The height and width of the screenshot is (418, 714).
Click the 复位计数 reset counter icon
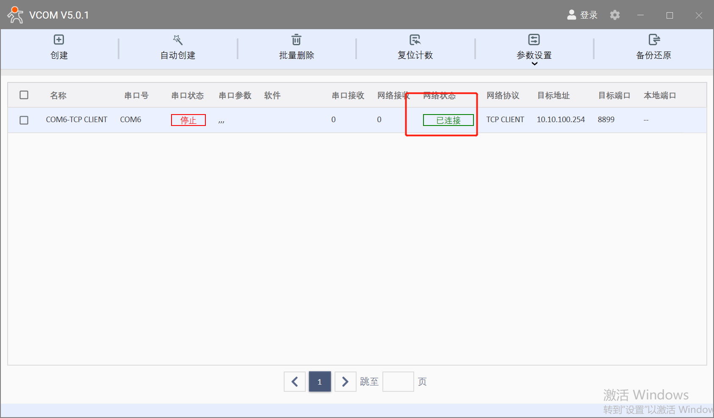point(415,40)
